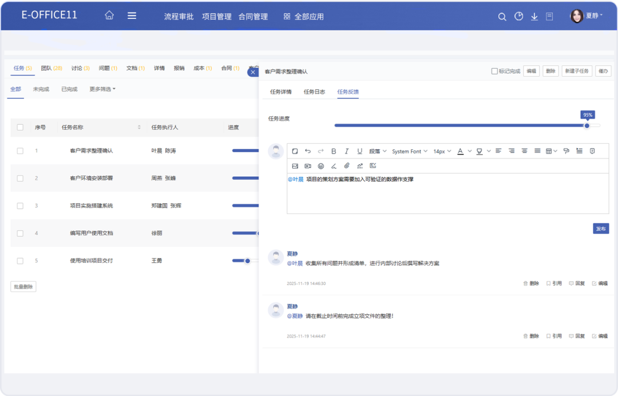Open the 团队 (28) tab
The image size is (618, 396).
tap(51, 68)
